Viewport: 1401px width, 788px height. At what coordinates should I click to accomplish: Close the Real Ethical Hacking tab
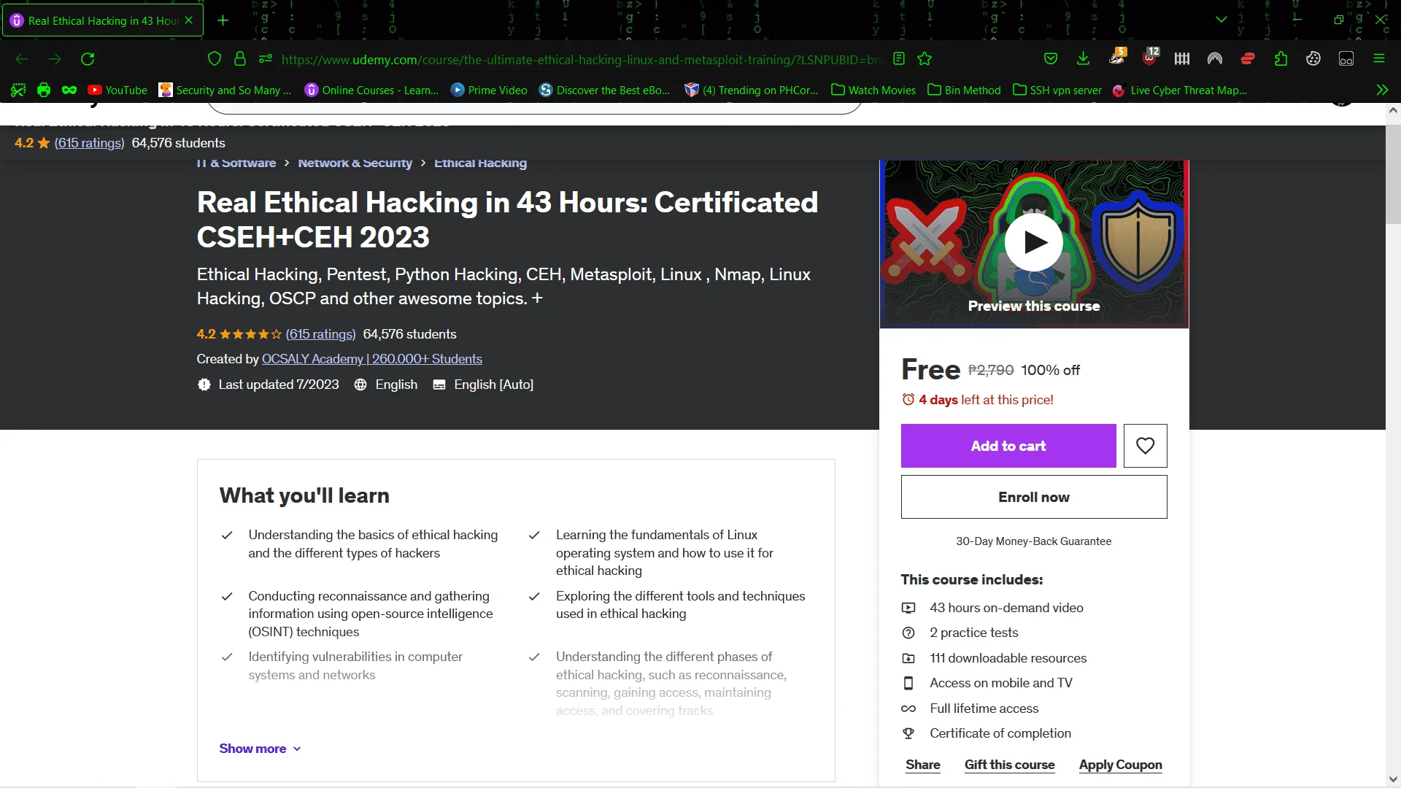189,20
